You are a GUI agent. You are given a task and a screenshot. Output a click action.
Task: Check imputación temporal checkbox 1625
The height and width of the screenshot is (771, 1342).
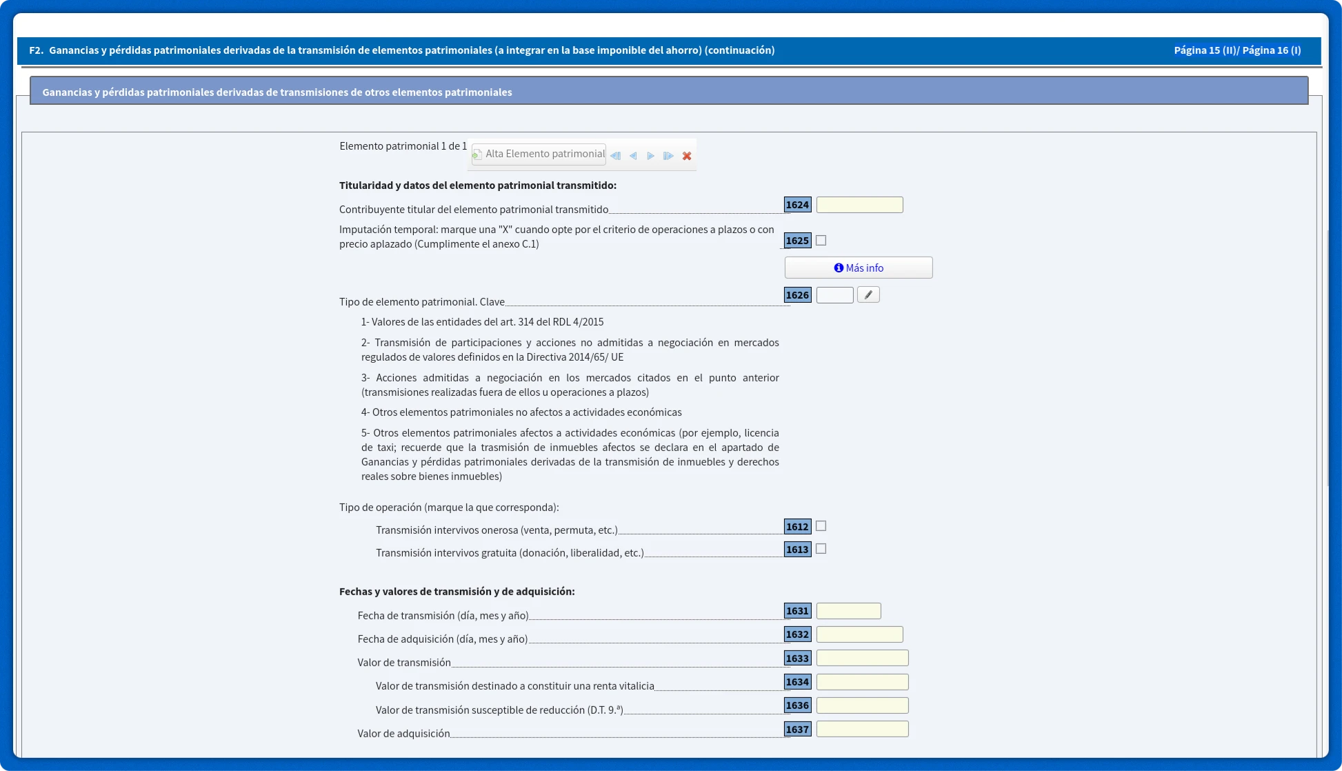point(821,241)
